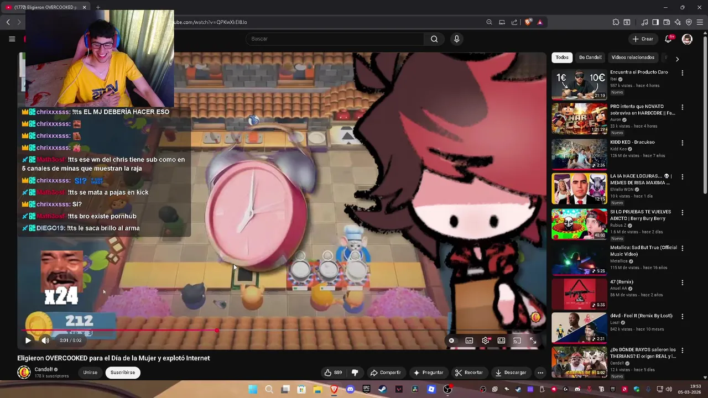Open Epic Games Launcher from taskbar
The image size is (708, 398).
(x=366, y=389)
